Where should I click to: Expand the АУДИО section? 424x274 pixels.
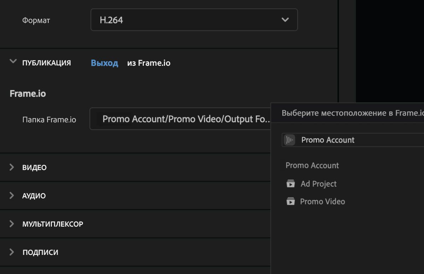pyautogui.click(x=12, y=196)
